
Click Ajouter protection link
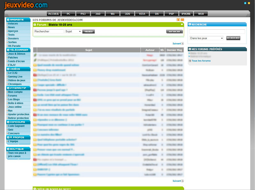tap(18, 114)
